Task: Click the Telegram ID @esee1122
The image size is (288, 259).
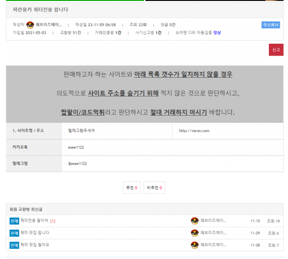Action: 77,164
